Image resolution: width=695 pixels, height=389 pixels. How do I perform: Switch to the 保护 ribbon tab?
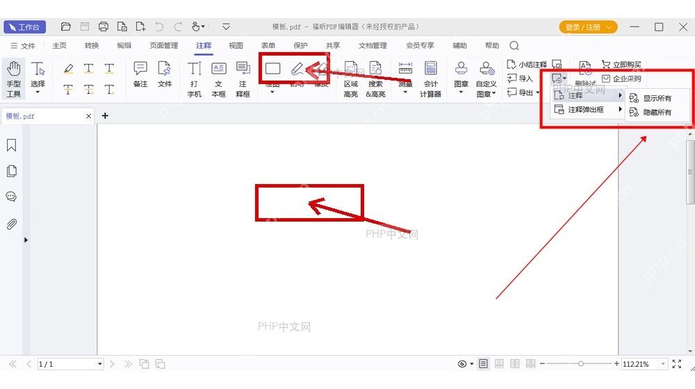[x=300, y=46]
